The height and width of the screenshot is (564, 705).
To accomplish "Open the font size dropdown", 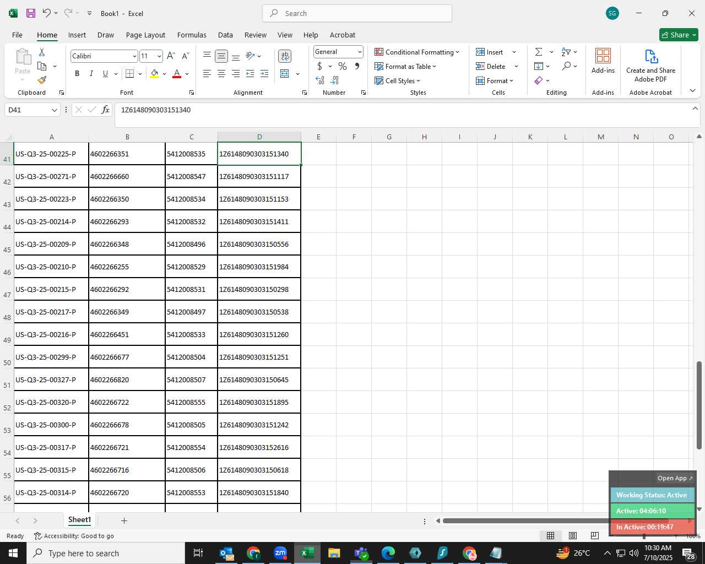I will point(159,56).
